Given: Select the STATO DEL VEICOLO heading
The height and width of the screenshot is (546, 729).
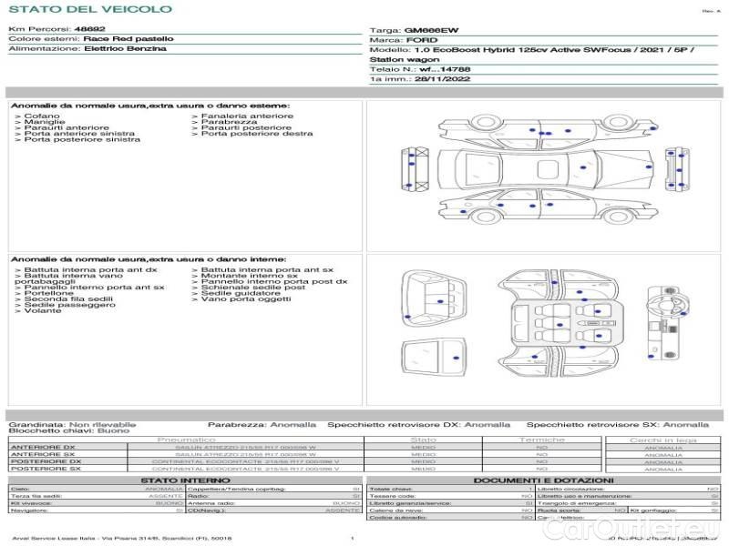Looking at the screenshot, I should point(89,10).
